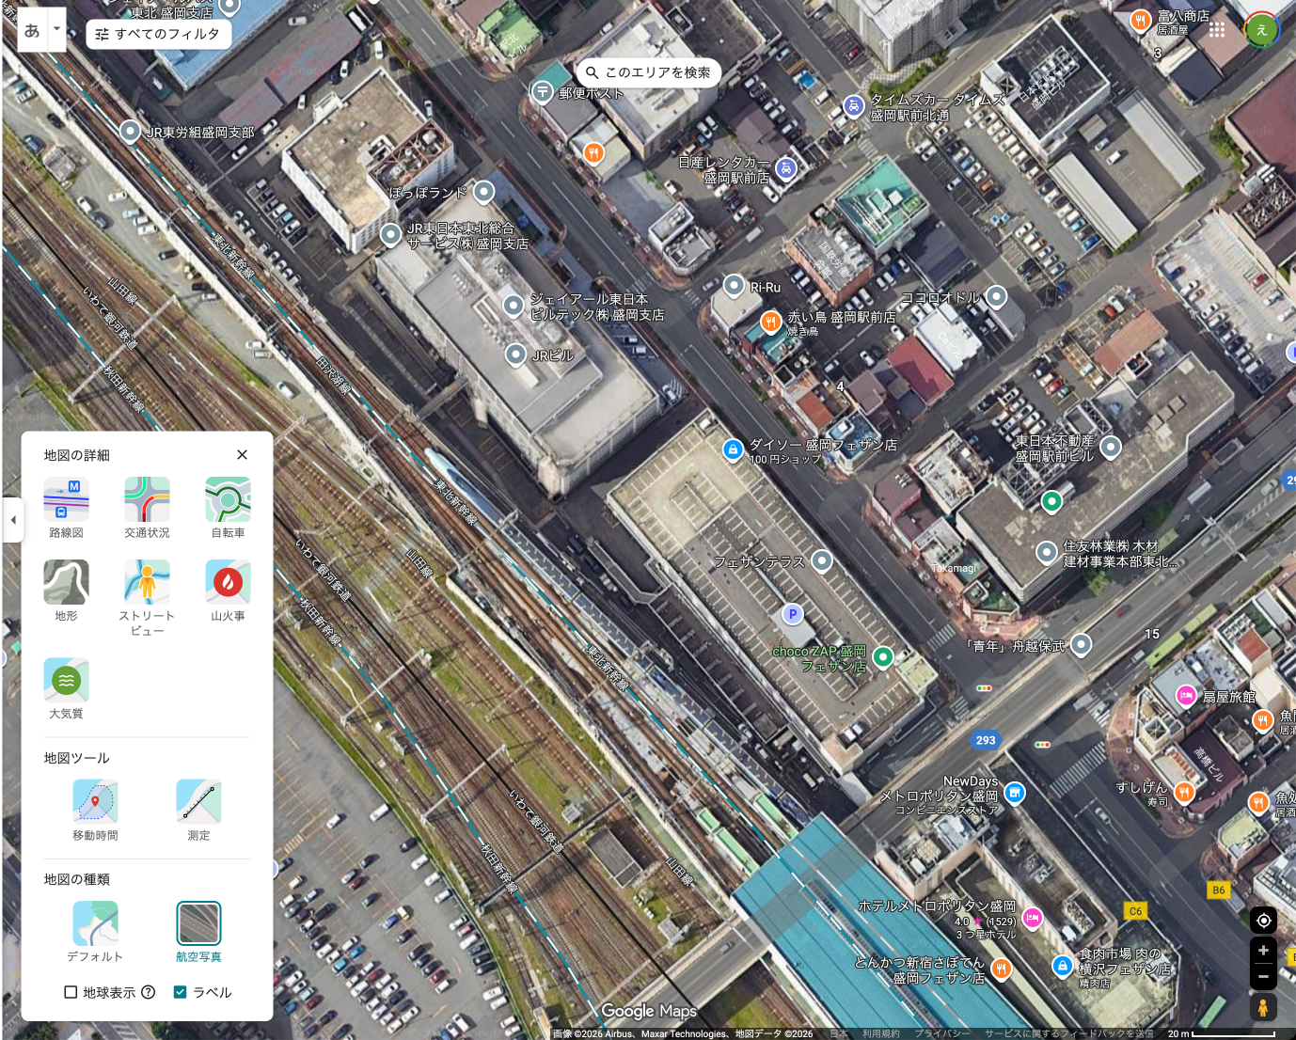Close the 地図の詳細 panel
1296x1040 pixels.
coord(242,455)
